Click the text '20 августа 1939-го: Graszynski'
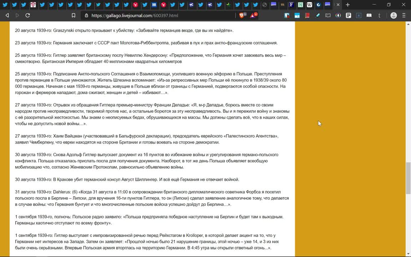This screenshot has width=411, height=257. coord(44,30)
